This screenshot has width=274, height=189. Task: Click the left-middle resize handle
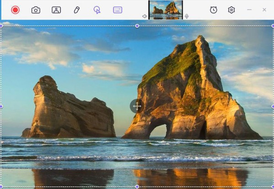click(x=1, y=106)
